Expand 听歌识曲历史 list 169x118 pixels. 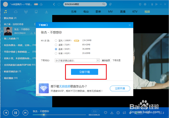tap(2, 72)
